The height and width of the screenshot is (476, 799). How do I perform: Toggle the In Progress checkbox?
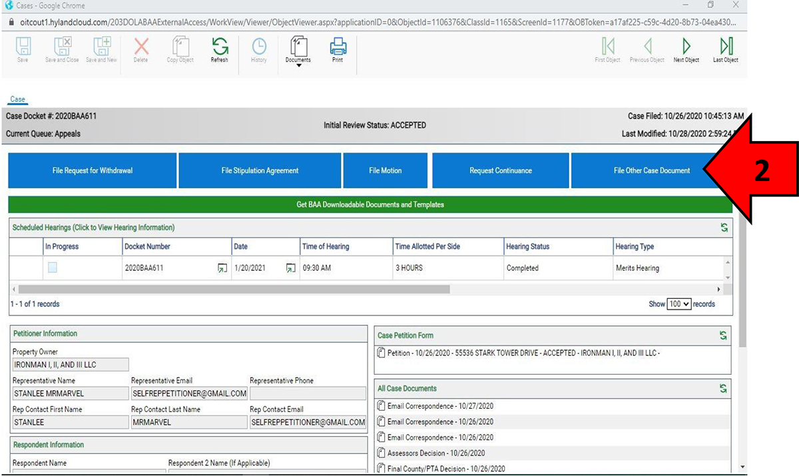pos(53,268)
